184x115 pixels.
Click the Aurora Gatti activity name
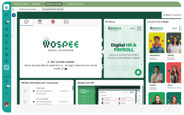[42, 99]
